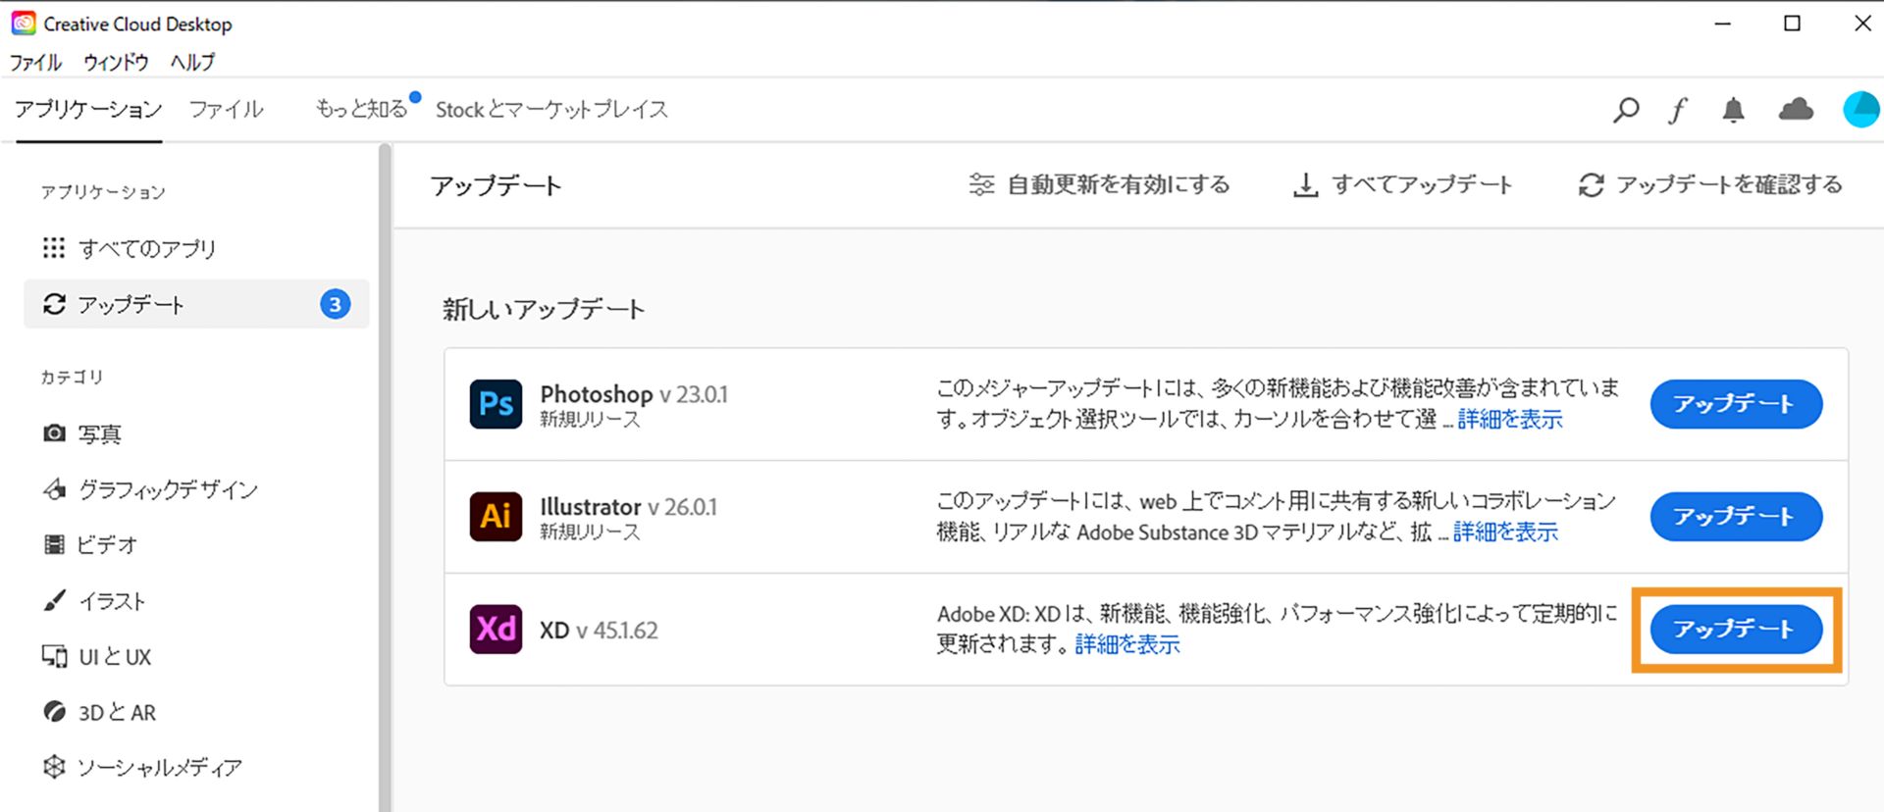The width and height of the screenshot is (1884, 812).
Task: Open your profile avatar menu
Action: click(1861, 109)
